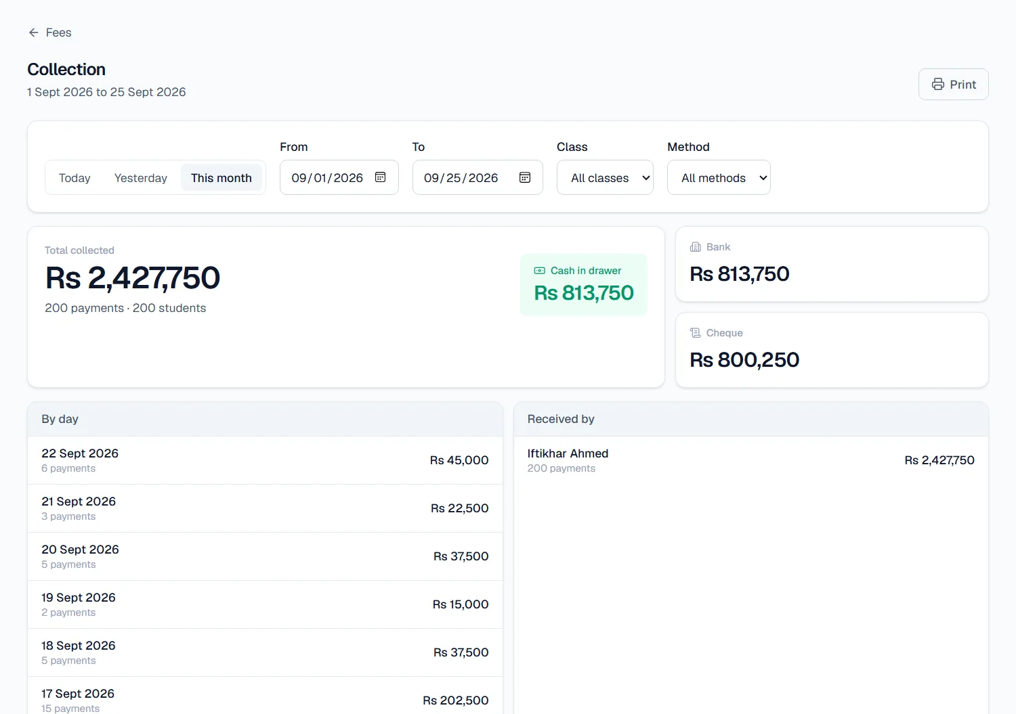Click the Rs 45,000 amount

tap(459, 460)
